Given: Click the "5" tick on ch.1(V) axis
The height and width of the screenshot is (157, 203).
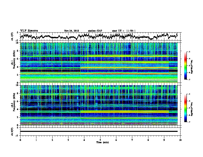Looking at the screenshot, I should point(17,33).
